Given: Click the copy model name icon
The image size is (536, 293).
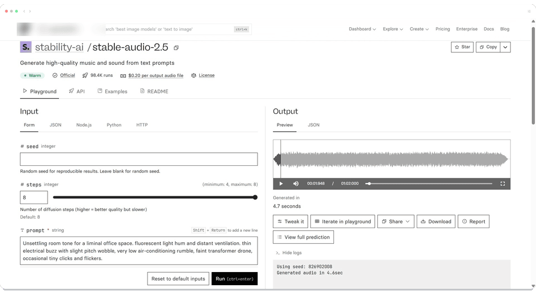Looking at the screenshot, I should coord(176,48).
